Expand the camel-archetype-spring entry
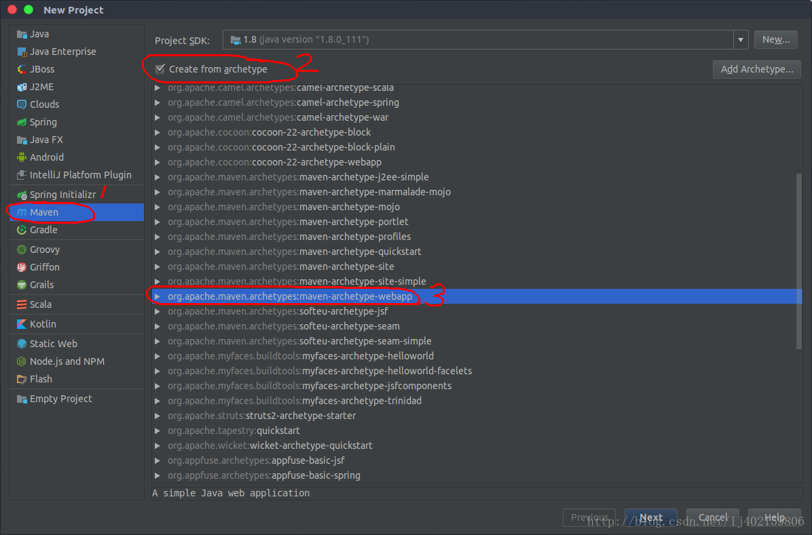 (x=157, y=102)
